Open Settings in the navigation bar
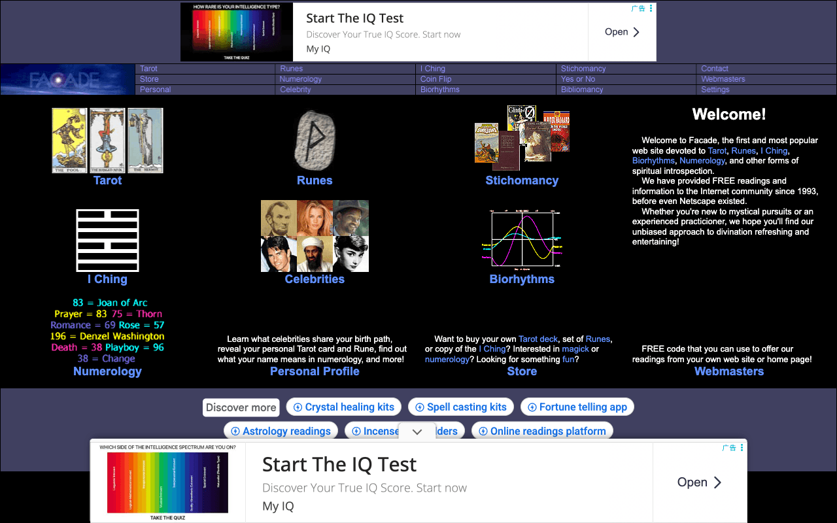837x523 pixels. tap(715, 90)
